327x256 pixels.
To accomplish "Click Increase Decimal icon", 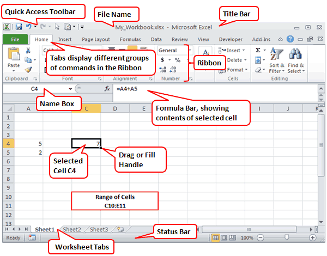I will point(162,69).
